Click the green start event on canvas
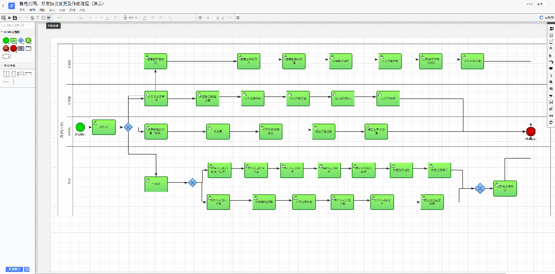The width and height of the screenshot is (555, 274). (x=80, y=127)
